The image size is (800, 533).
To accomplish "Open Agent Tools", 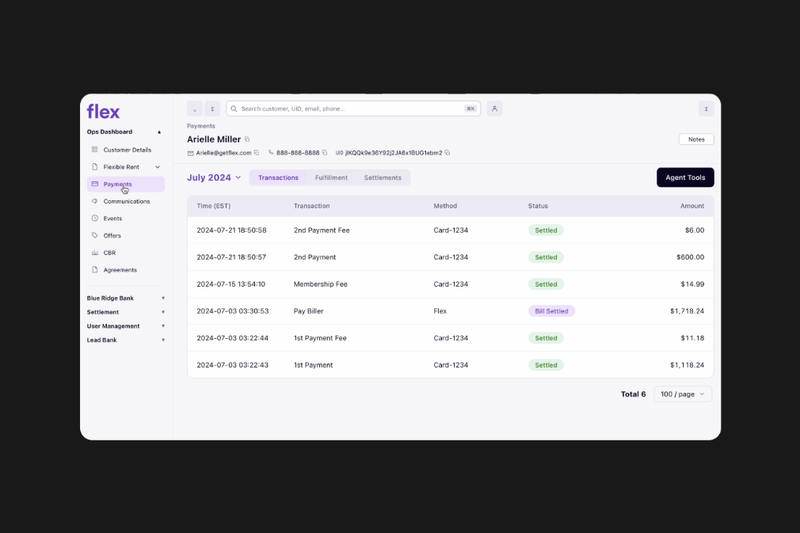I will point(685,177).
